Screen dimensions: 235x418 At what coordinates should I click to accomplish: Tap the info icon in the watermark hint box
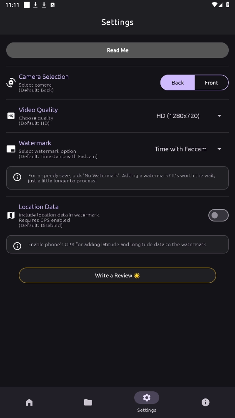click(x=17, y=177)
